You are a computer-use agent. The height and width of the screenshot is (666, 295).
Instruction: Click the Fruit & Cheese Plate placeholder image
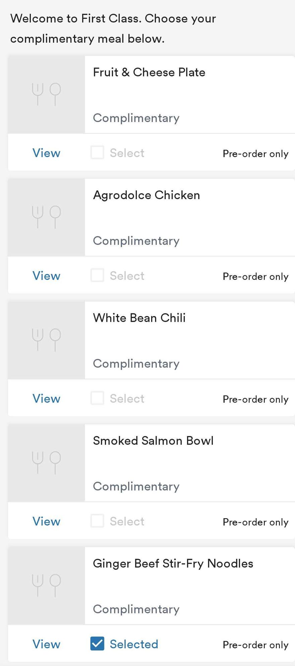pyautogui.click(x=46, y=95)
